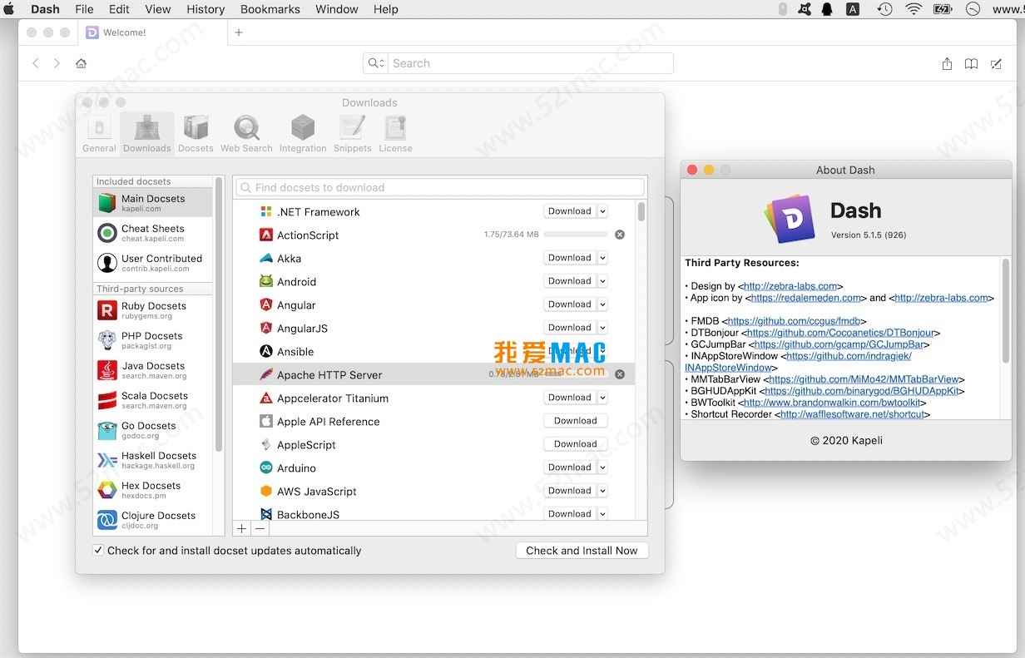Go forward with the right arrow
1025x658 pixels.
point(57,63)
